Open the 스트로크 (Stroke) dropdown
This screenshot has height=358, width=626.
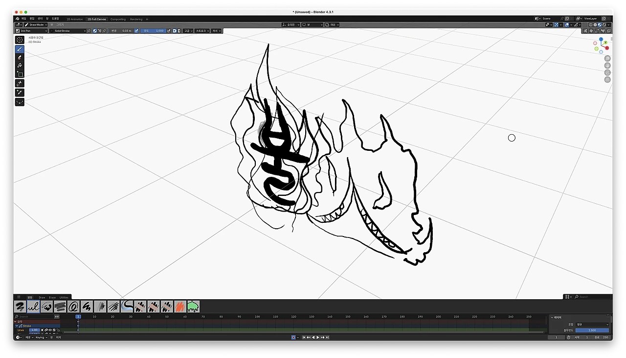(x=202, y=31)
